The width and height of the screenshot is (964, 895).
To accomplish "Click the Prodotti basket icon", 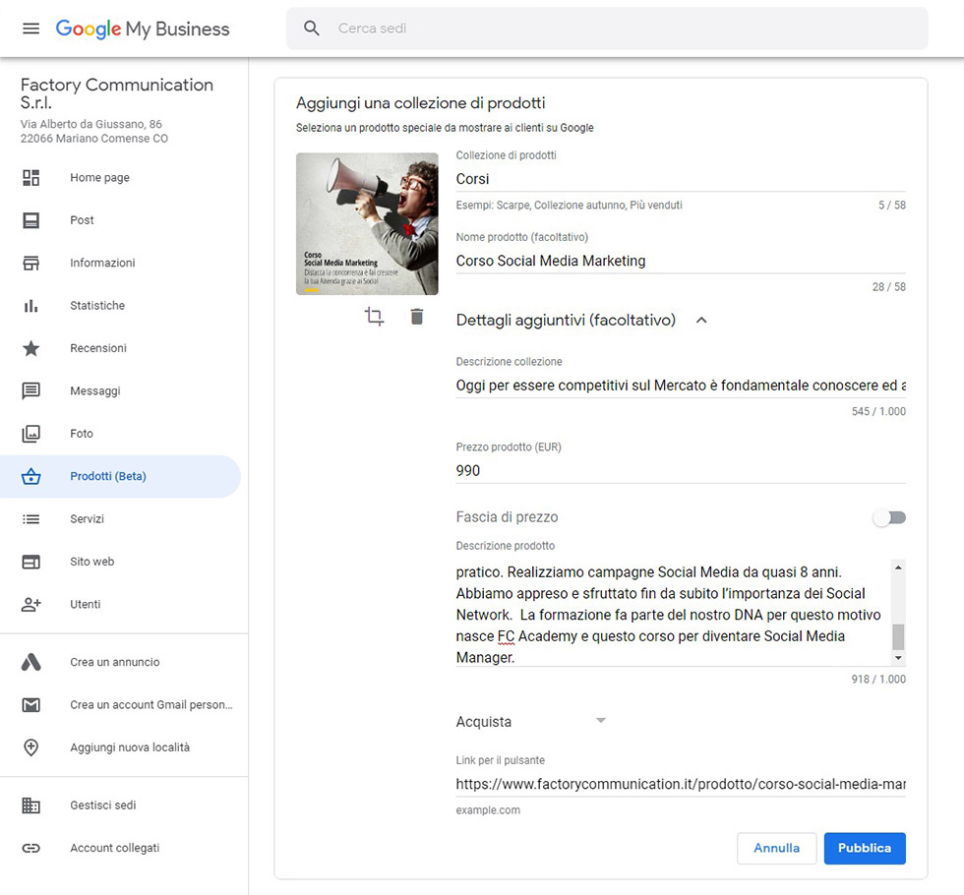I will [30, 476].
